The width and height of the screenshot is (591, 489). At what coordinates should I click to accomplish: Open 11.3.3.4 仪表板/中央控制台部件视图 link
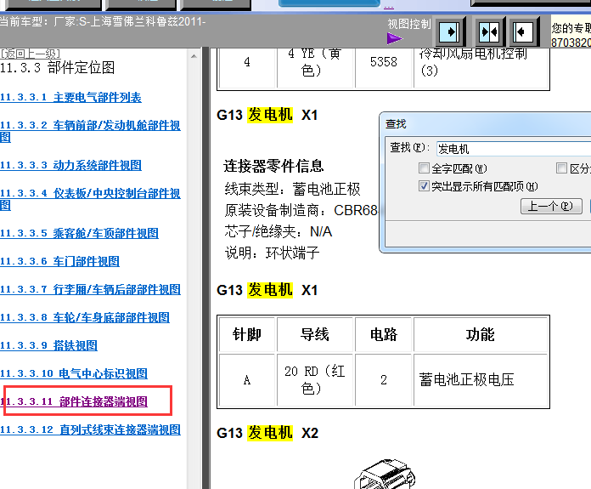pyautogui.click(x=90, y=199)
